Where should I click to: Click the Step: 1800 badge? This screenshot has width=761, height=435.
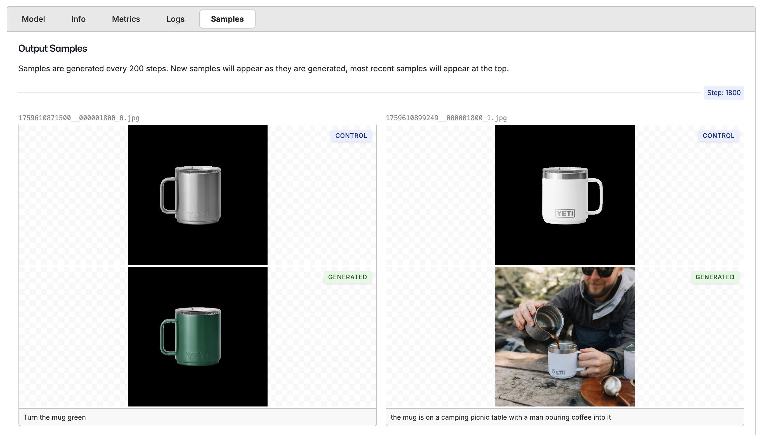point(723,93)
